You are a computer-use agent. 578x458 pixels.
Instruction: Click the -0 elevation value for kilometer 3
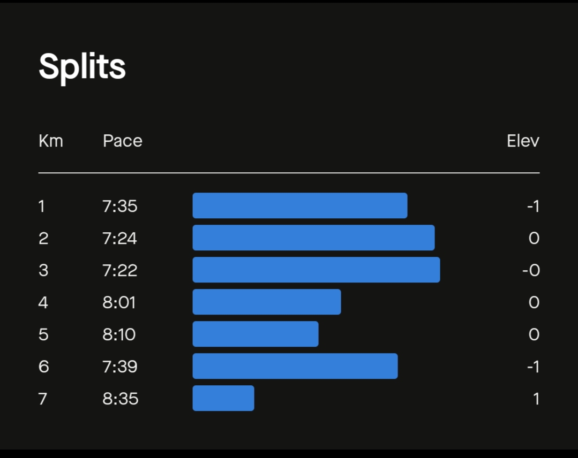pyautogui.click(x=531, y=270)
